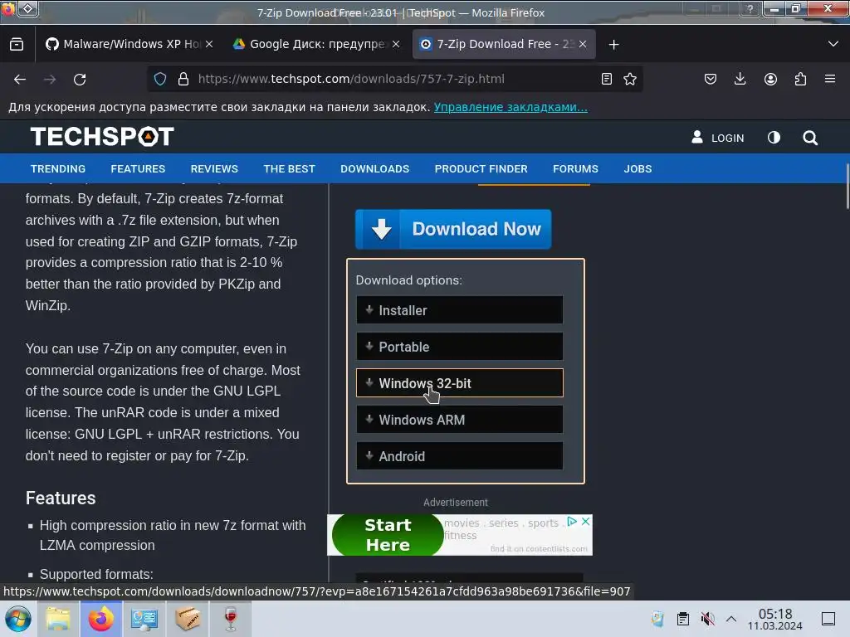Viewport: 850px width, 637px height.
Task: Open the PRODUCT FINDER menu item
Action: 481,169
